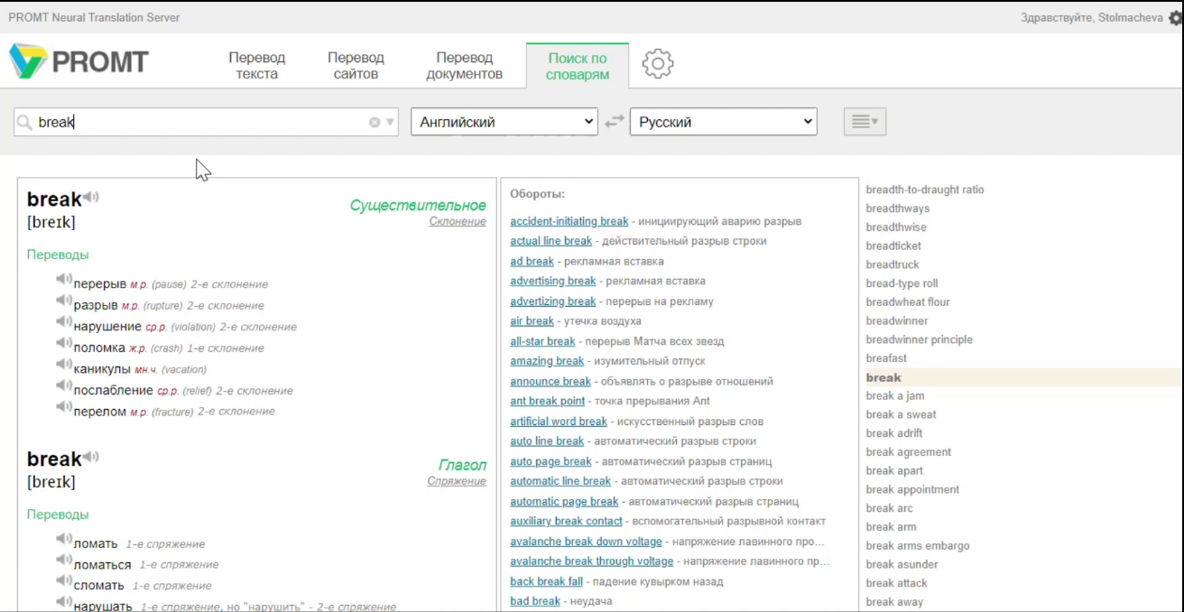This screenshot has height=612, width=1184.
Task: Click the PROMT logo
Action: [x=79, y=61]
